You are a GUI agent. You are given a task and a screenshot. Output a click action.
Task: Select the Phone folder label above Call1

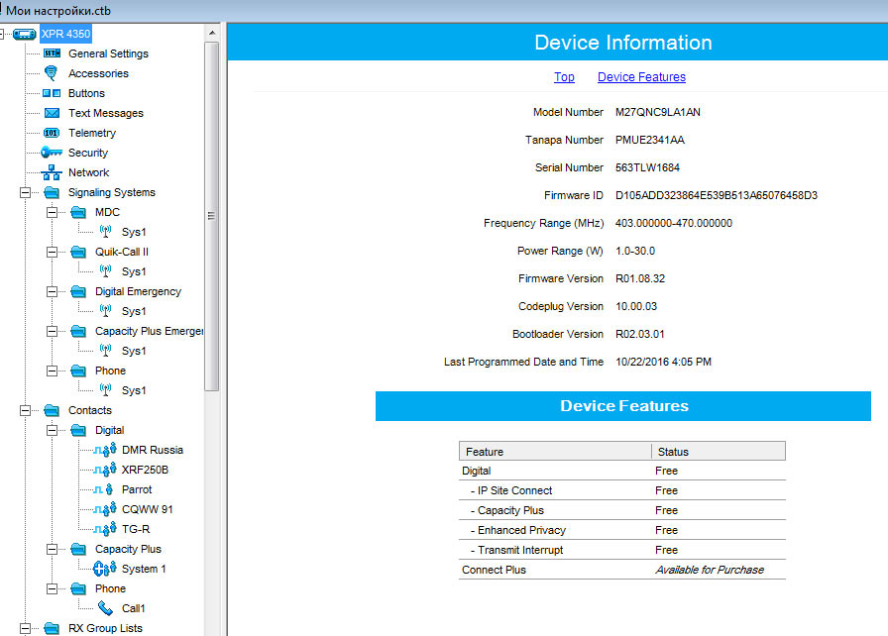pyautogui.click(x=110, y=588)
